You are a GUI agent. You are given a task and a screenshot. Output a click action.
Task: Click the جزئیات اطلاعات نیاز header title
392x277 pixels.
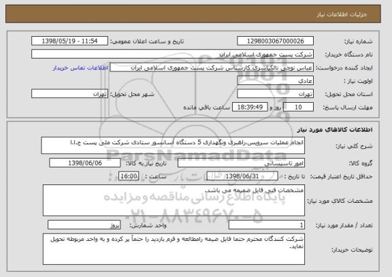pyautogui.click(x=342, y=14)
